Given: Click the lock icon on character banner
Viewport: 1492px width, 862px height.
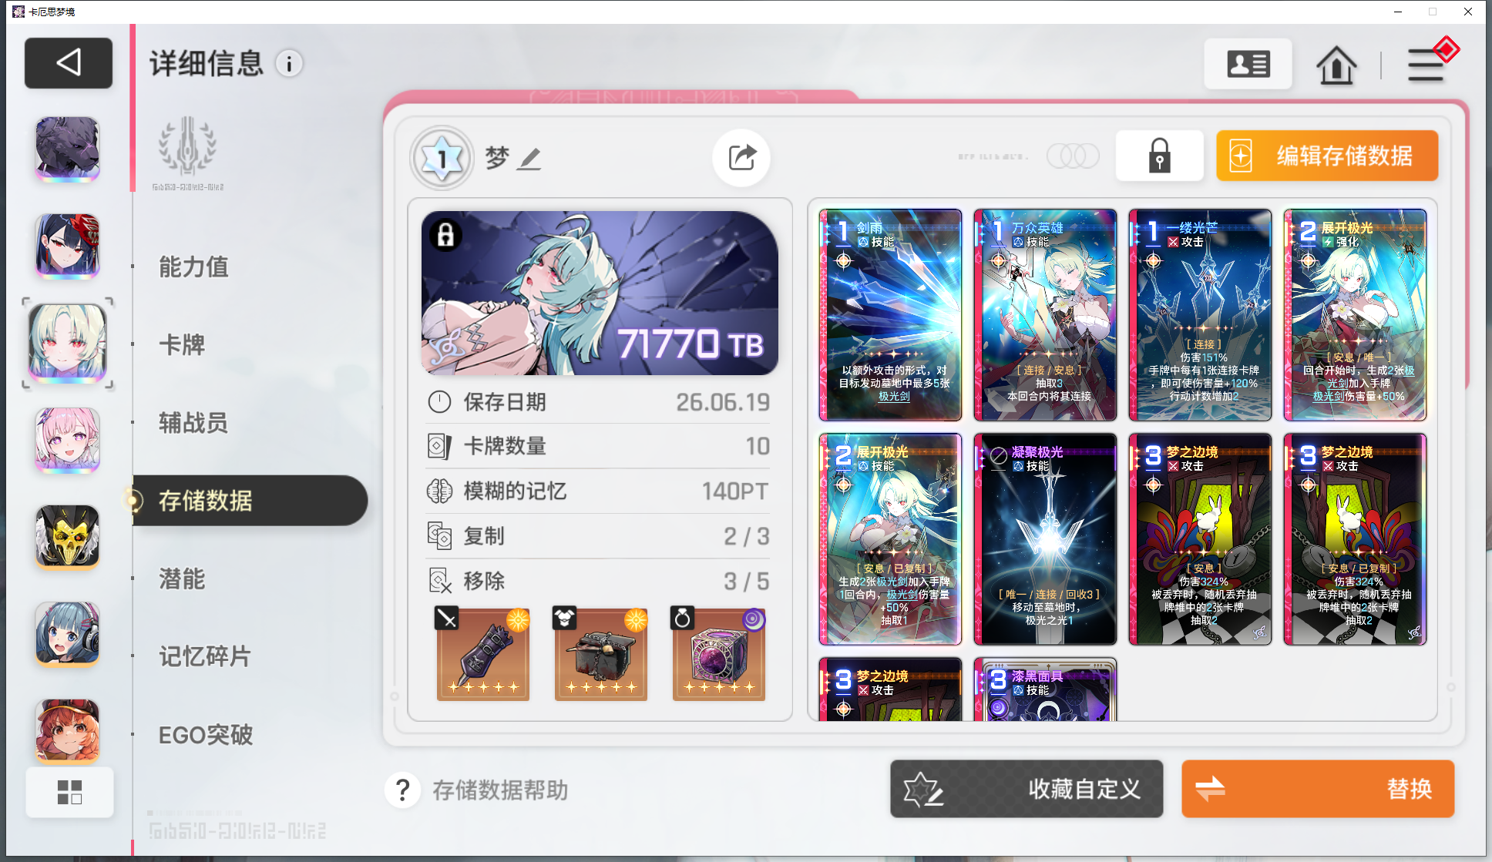Looking at the screenshot, I should coord(445,234).
